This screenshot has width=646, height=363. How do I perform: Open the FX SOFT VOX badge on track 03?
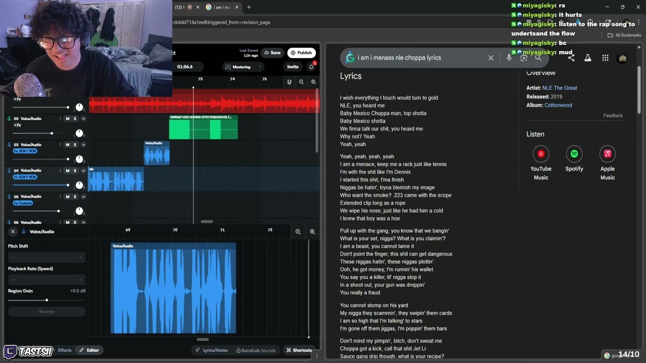click(x=25, y=151)
